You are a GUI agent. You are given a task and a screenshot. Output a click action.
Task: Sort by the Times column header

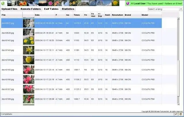(78, 15)
